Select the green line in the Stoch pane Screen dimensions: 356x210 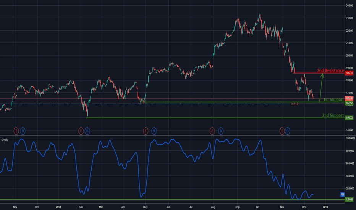(x=172, y=200)
